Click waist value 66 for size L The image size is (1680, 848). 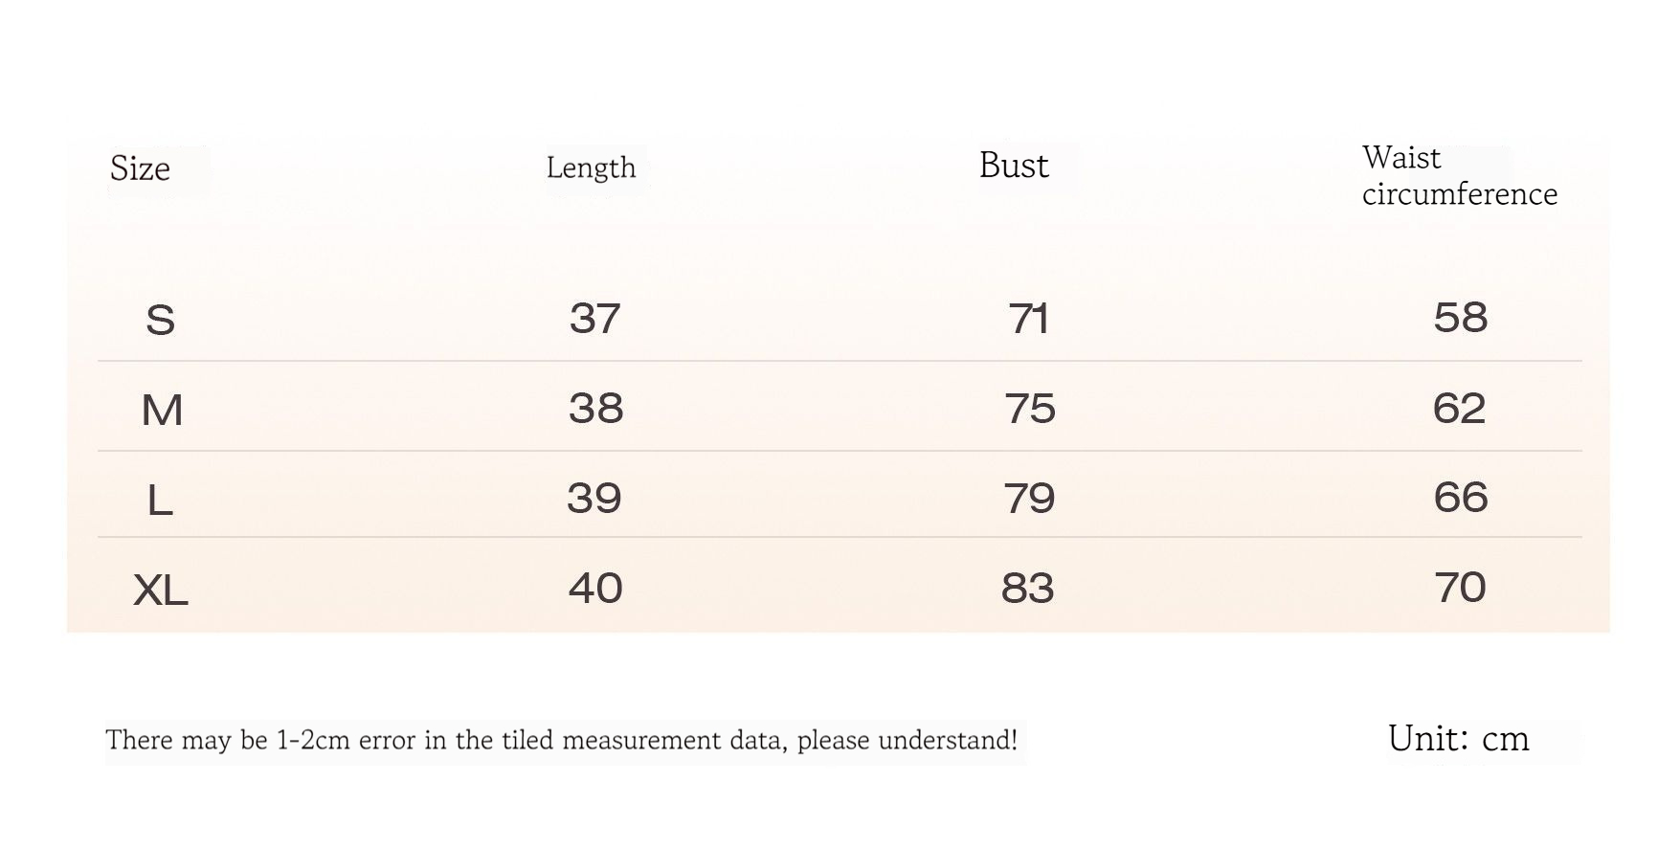tap(1460, 498)
